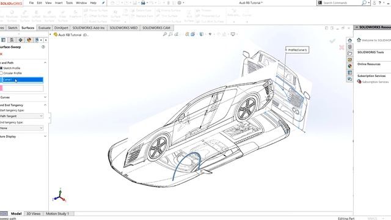Expand Audi R8 Tutorial flyout tree arrow
391x220 pixels.
(x=51, y=35)
